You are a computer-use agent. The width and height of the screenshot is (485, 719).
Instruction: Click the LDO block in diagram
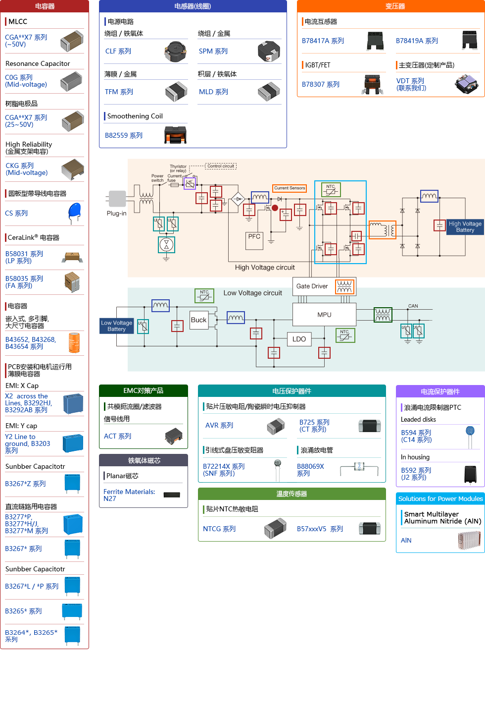coord(299,339)
